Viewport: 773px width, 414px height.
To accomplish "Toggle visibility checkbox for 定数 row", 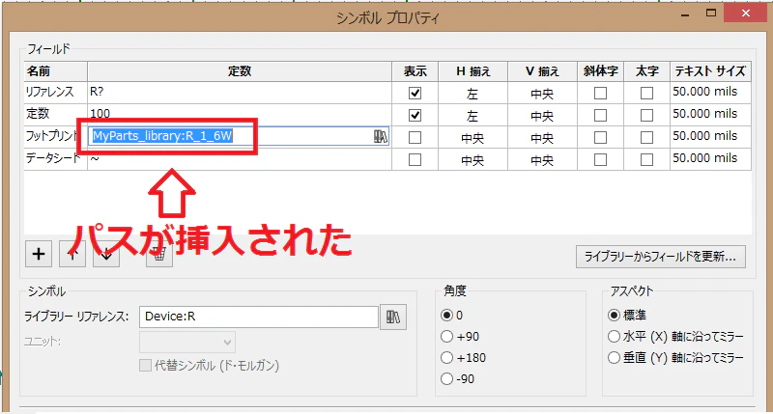I will click(415, 115).
